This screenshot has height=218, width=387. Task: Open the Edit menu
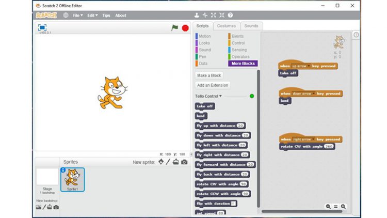(92, 15)
